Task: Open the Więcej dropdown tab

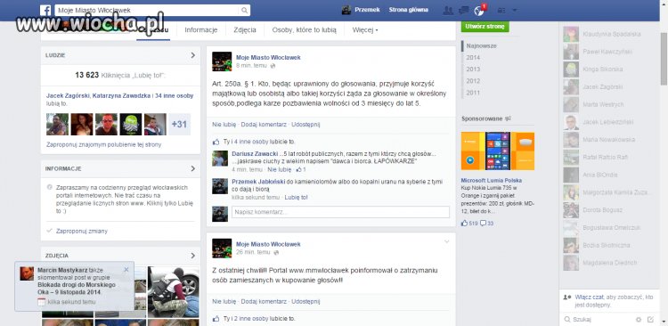Action: click(364, 29)
